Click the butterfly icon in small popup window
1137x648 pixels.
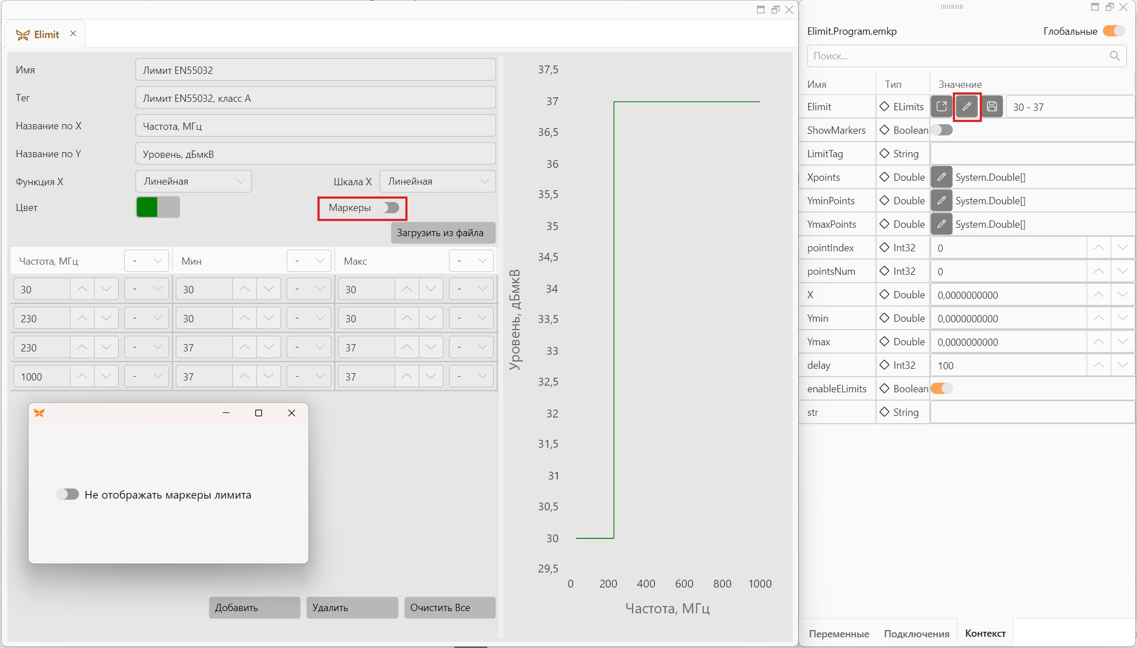coord(39,413)
